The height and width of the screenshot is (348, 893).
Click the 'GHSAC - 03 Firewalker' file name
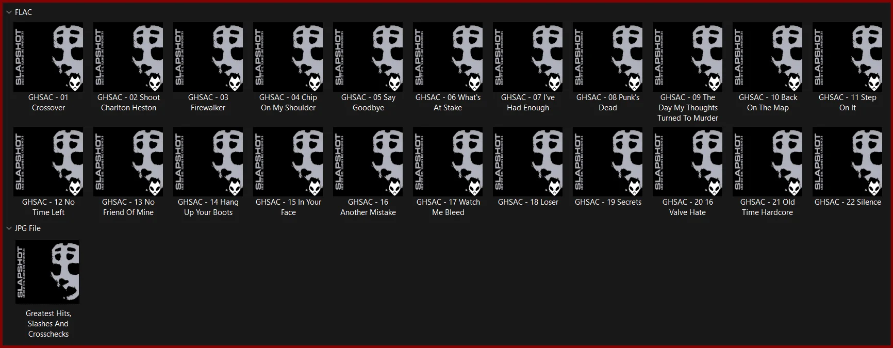click(208, 103)
